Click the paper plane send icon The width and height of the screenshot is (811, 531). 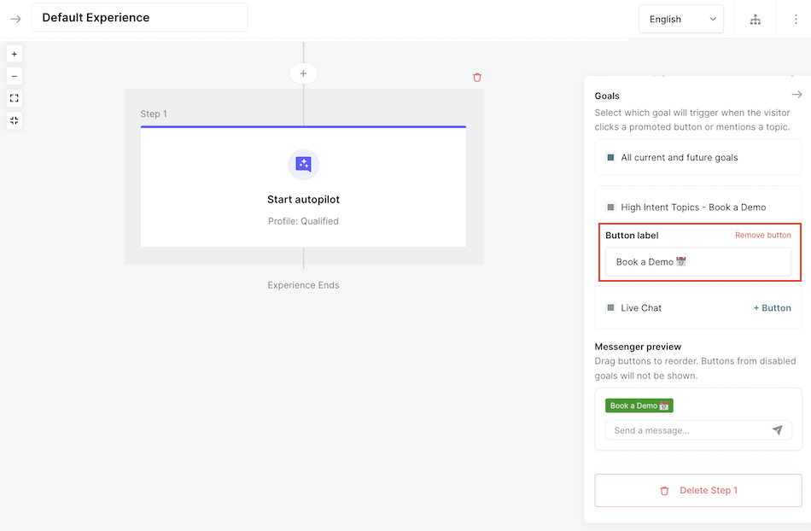(778, 430)
